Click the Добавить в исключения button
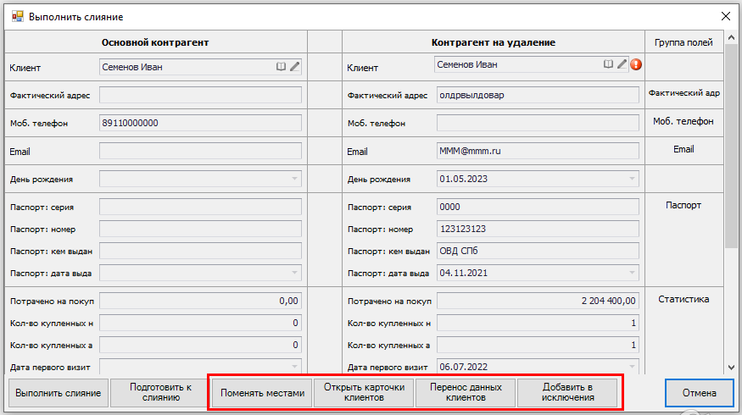Image resolution: width=742 pixels, height=415 pixels. tap(567, 393)
